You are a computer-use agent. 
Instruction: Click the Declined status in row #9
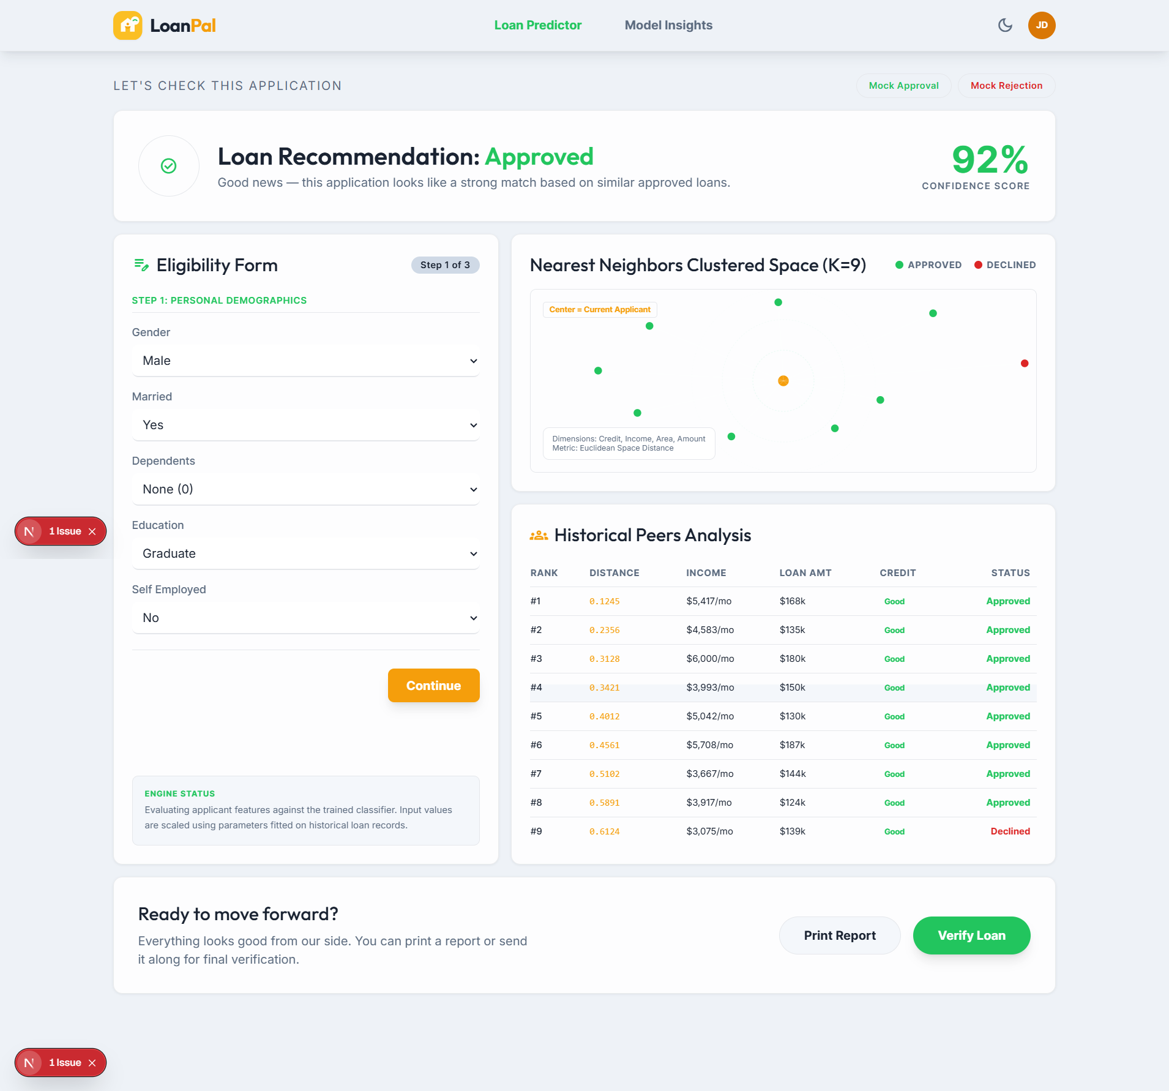click(1010, 831)
